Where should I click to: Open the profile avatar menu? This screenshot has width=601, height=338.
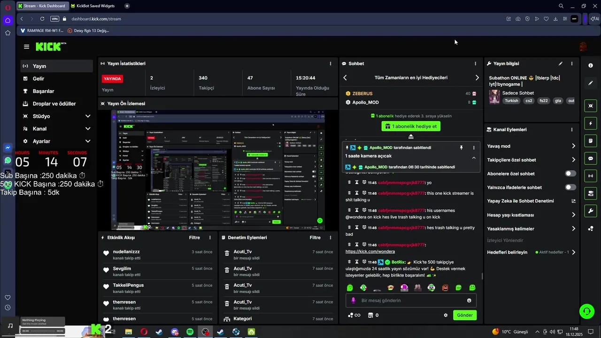pyautogui.click(x=583, y=46)
